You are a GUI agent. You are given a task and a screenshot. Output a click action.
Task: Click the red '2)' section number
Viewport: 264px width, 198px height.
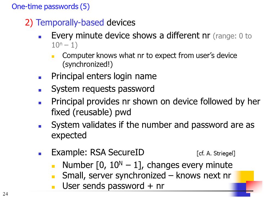[x=29, y=23]
